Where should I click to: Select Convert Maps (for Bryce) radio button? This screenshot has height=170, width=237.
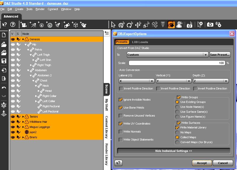click(177, 142)
